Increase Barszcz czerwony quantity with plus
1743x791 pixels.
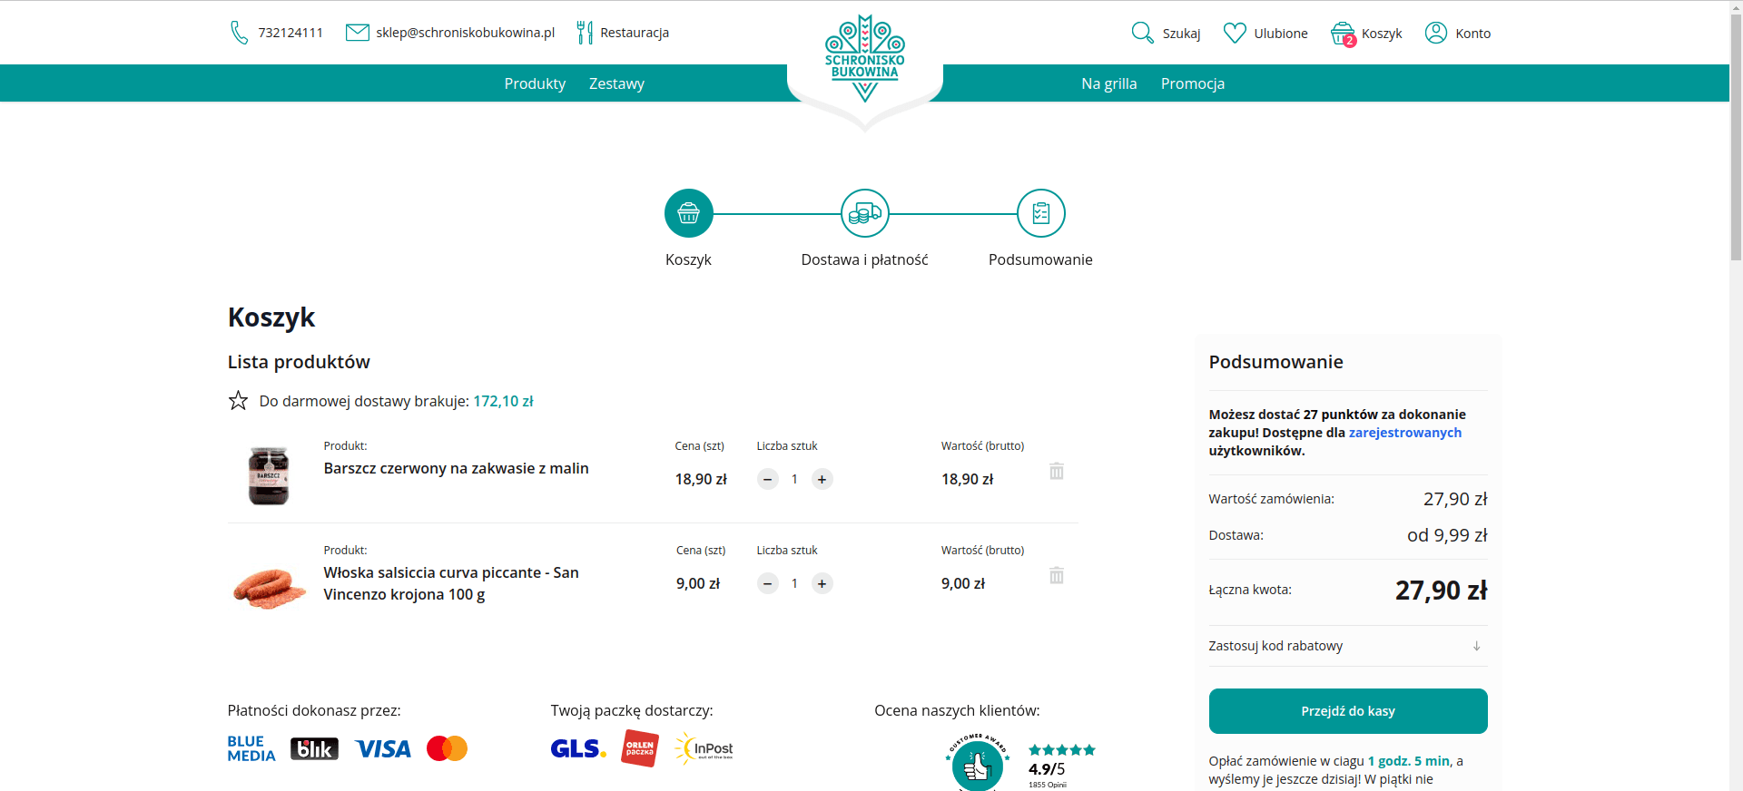coord(822,479)
